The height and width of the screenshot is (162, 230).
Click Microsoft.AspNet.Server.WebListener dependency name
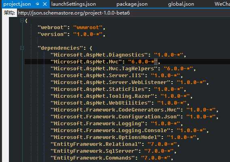(110, 82)
